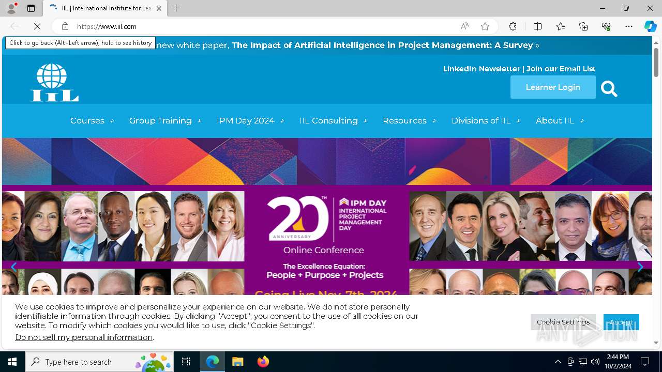This screenshot has width=662, height=372.
Task: Open the About IIL menu
Action: pos(555,121)
